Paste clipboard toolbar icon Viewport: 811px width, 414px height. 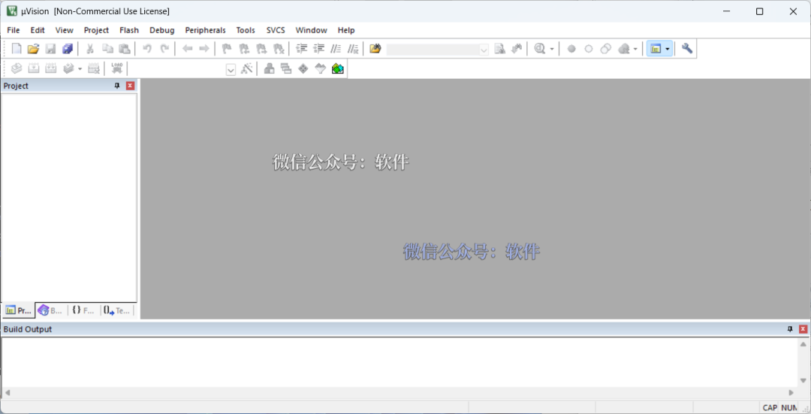[124, 49]
